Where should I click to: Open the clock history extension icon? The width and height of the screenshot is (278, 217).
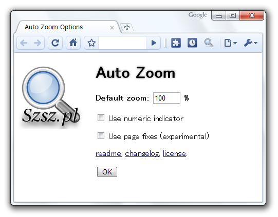point(192,43)
